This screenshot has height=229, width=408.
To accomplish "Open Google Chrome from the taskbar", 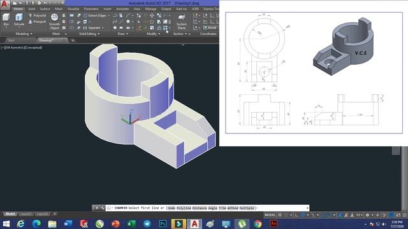I will (x=258, y=223).
